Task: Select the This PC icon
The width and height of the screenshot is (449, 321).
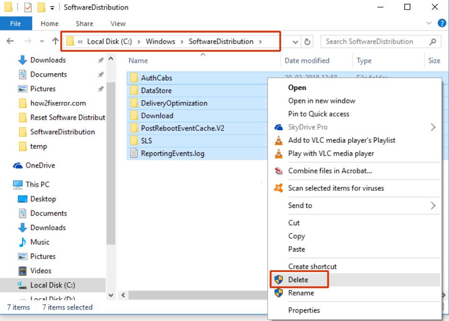Action: (x=18, y=184)
